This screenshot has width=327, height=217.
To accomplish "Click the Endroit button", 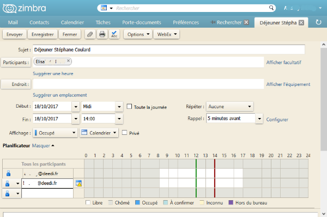I will pyautogui.click(x=16, y=84).
